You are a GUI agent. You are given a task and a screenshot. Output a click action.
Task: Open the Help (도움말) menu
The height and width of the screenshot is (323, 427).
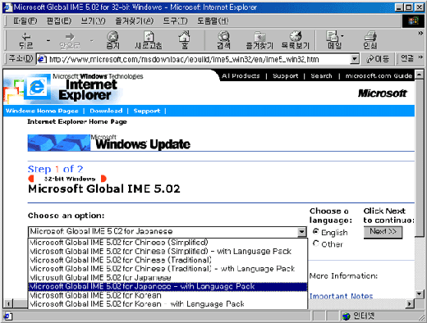tap(213, 21)
